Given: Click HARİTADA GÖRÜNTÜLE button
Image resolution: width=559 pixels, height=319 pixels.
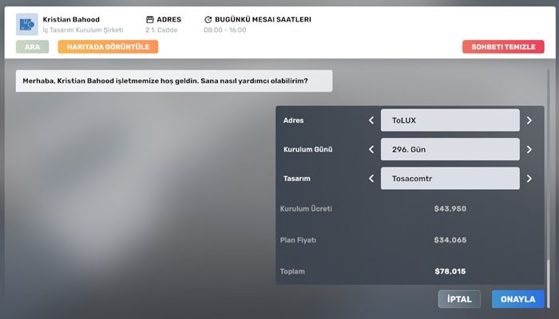Looking at the screenshot, I should (108, 46).
